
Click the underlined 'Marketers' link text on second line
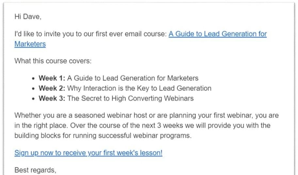[30, 44]
